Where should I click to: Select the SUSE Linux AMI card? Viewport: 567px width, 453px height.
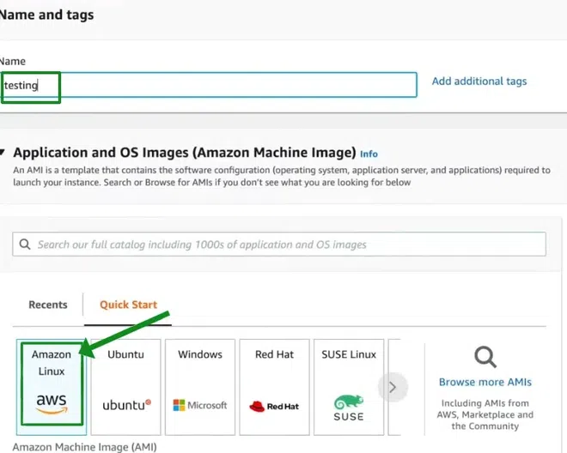[349, 387]
